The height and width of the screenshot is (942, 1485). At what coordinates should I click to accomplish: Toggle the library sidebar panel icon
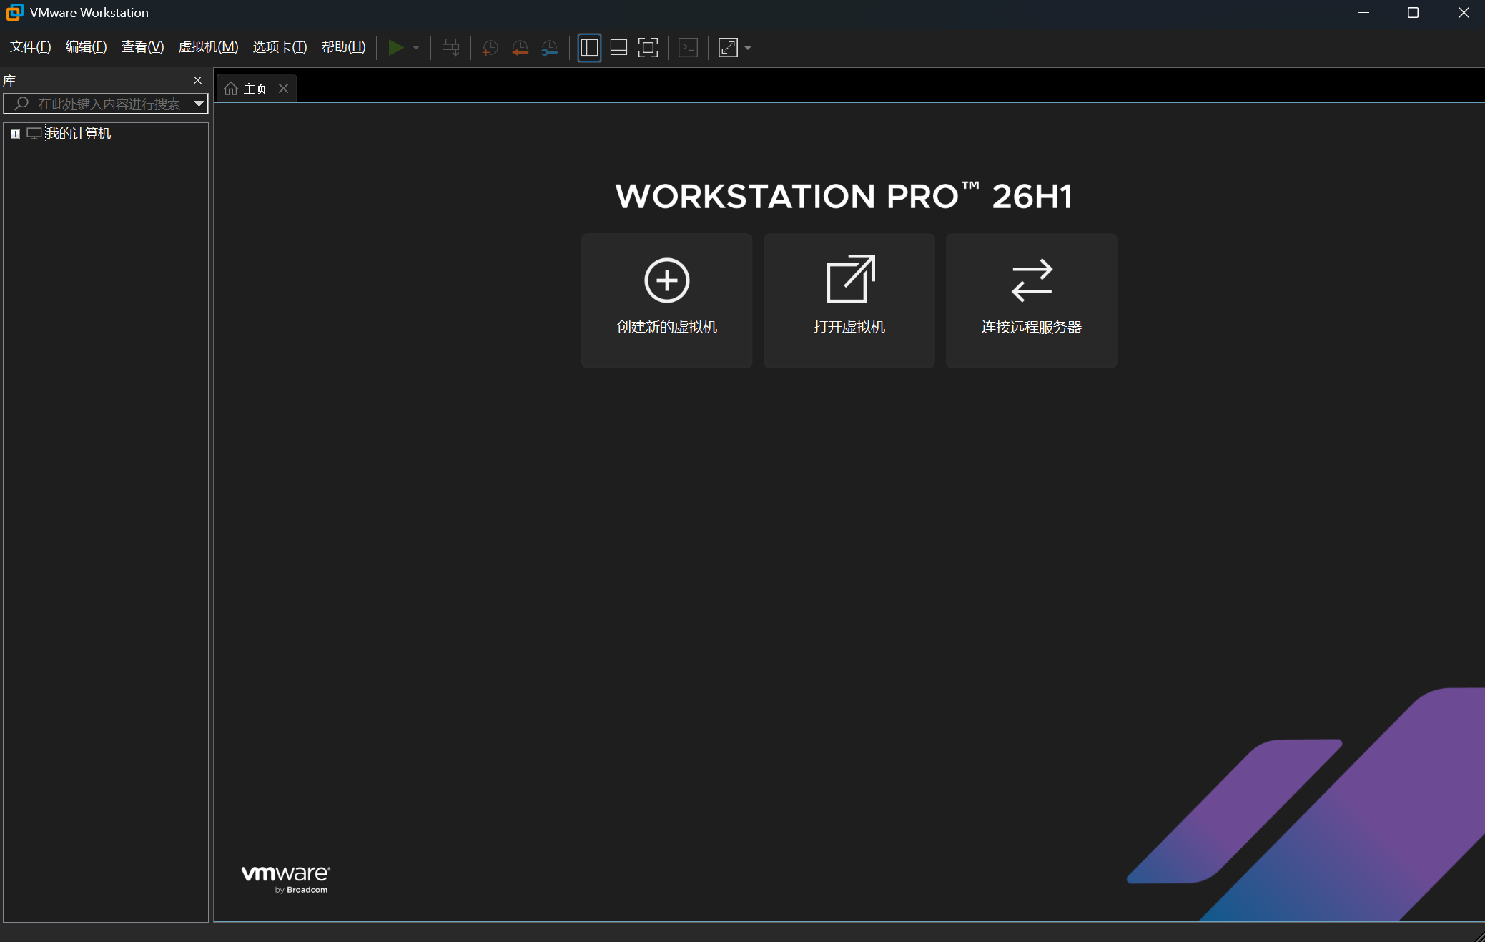(589, 48)
